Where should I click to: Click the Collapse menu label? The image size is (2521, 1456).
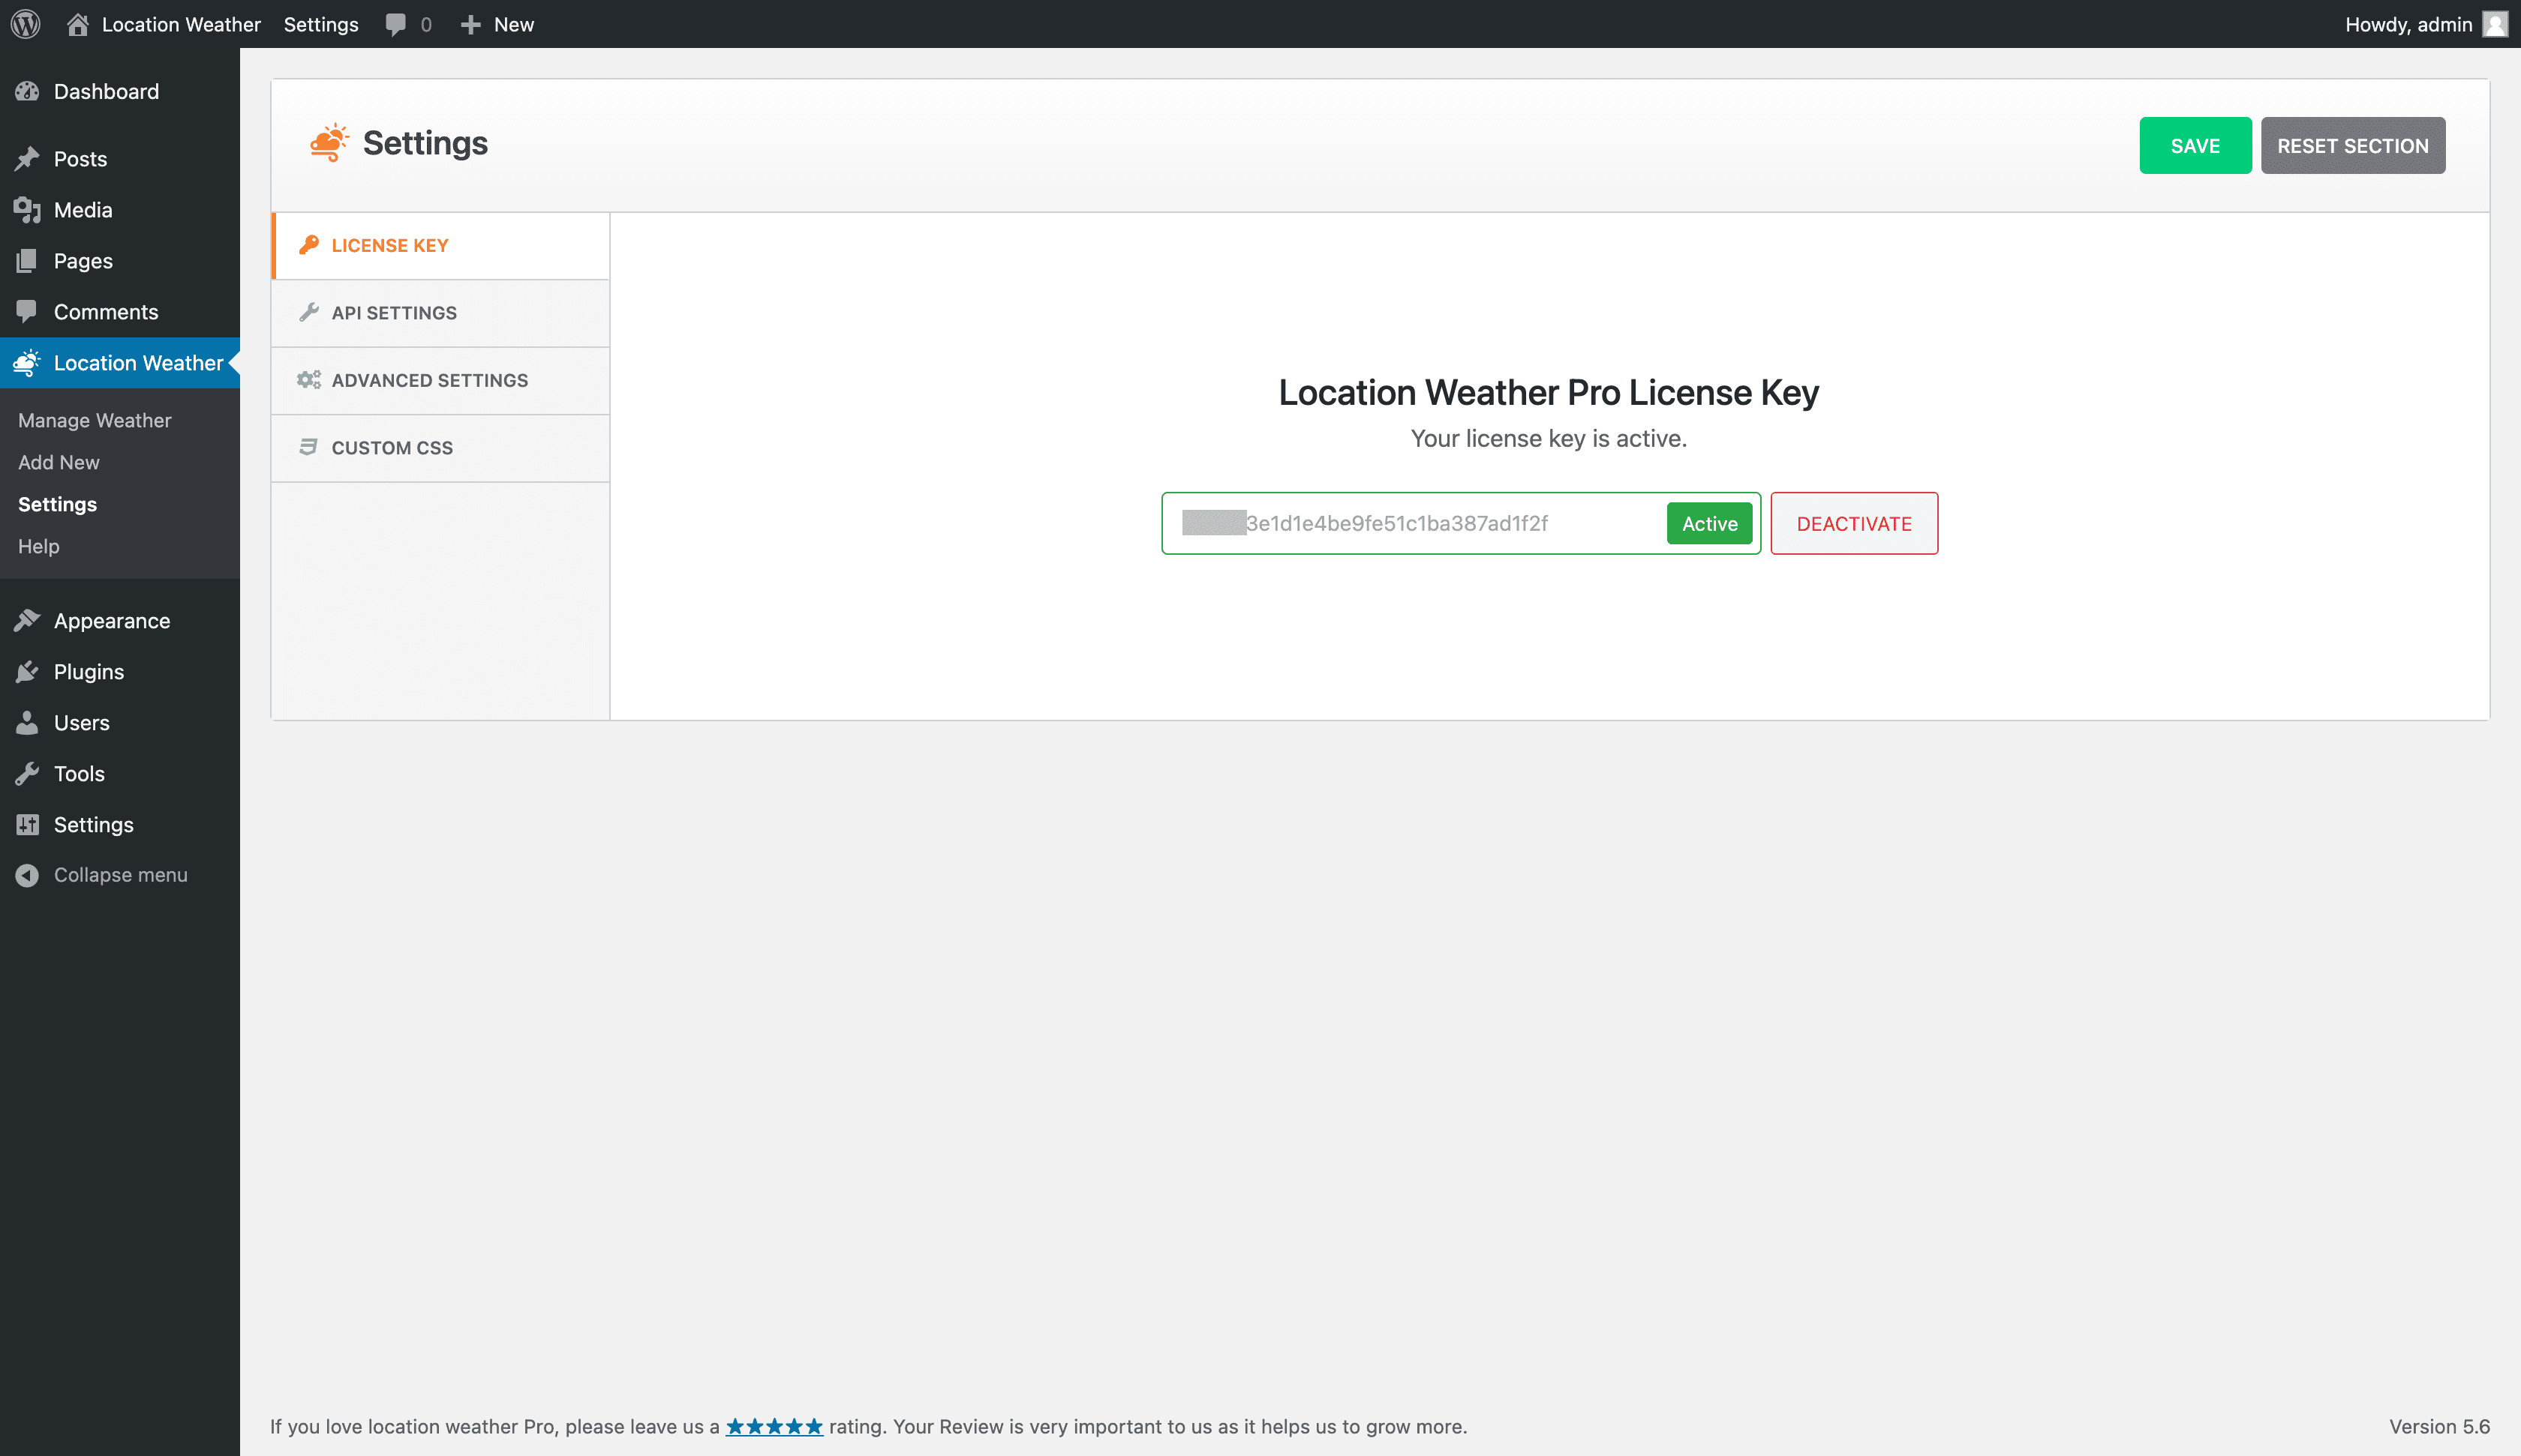(x=121, y=875)
